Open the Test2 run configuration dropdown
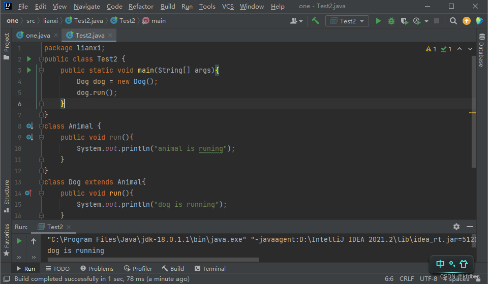This screenshot has width=488, height=284. point(348,21)
